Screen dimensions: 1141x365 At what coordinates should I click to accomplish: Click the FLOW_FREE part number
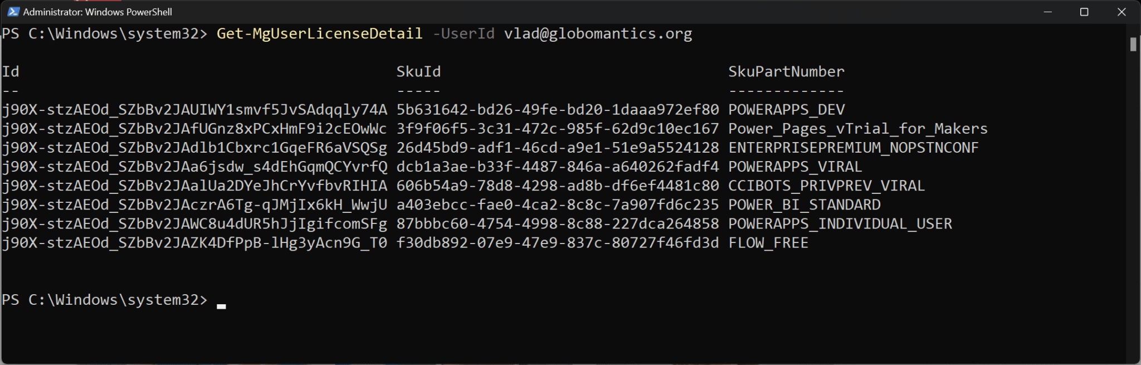(x=768, y=243)
